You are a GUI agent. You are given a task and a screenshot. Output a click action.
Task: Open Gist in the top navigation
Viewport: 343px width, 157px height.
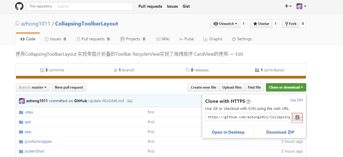tap(186, 6)
